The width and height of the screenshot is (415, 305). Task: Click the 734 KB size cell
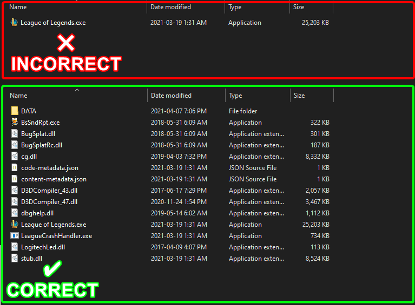(x=320, y=236)
